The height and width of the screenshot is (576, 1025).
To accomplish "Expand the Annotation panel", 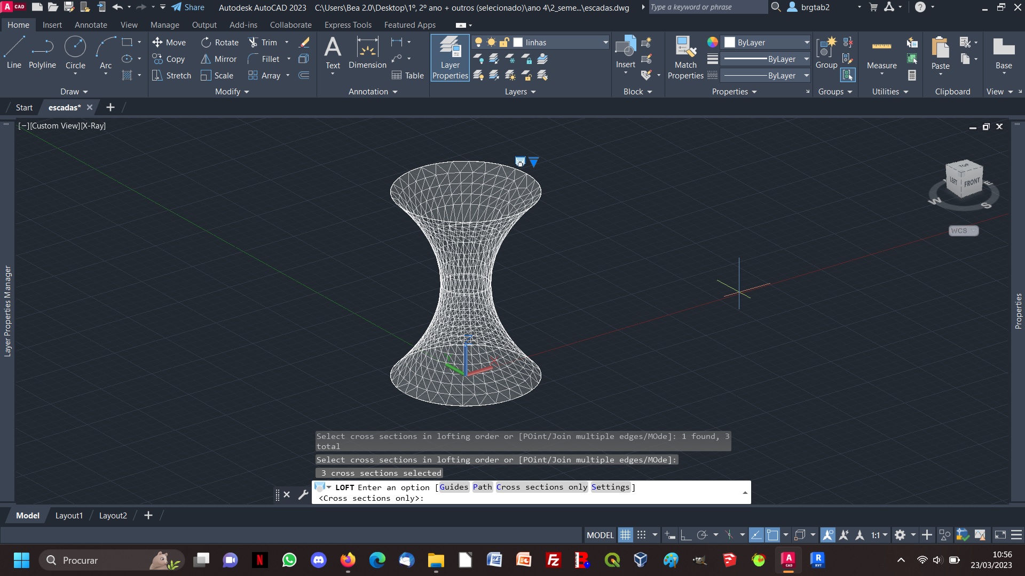I will 373,92.
